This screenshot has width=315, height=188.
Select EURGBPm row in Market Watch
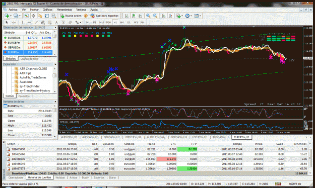click(x=28, y=43)
